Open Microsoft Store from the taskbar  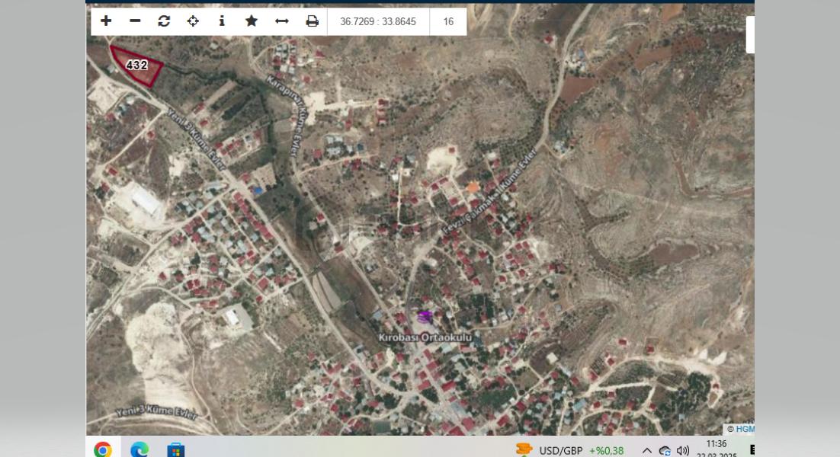(x=176, y=449)
